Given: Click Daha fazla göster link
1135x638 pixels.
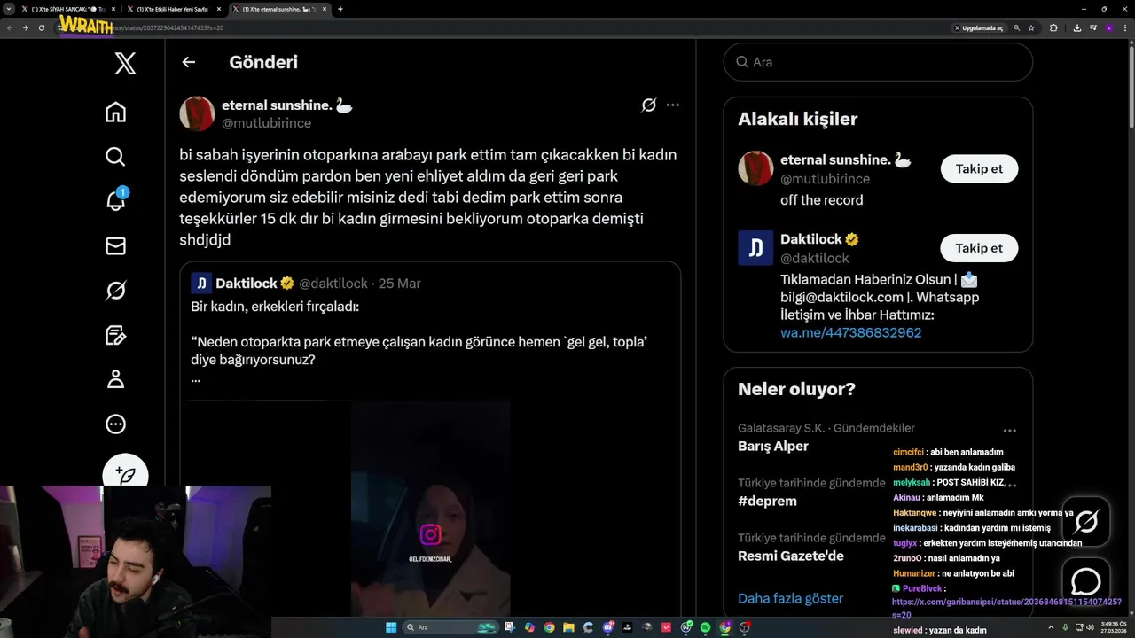Looking at the screenshot, I should (x=790, y=599).
